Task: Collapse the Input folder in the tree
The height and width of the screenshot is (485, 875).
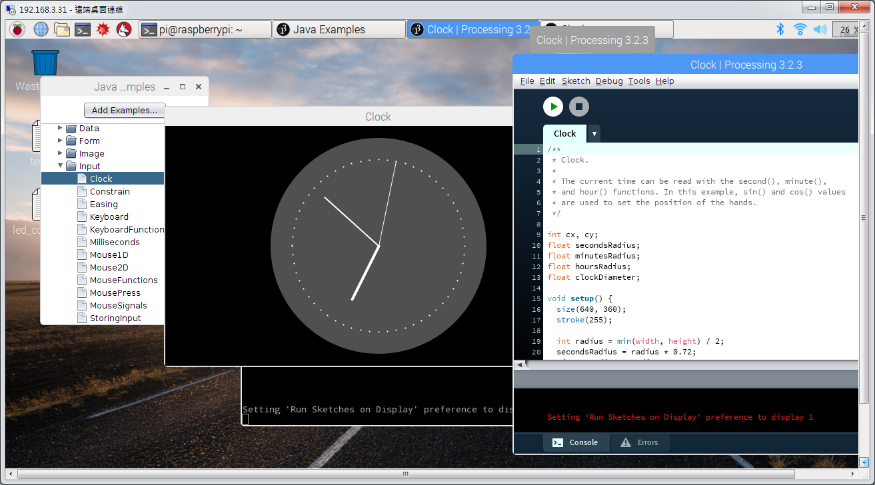Action: click(61, 166)
